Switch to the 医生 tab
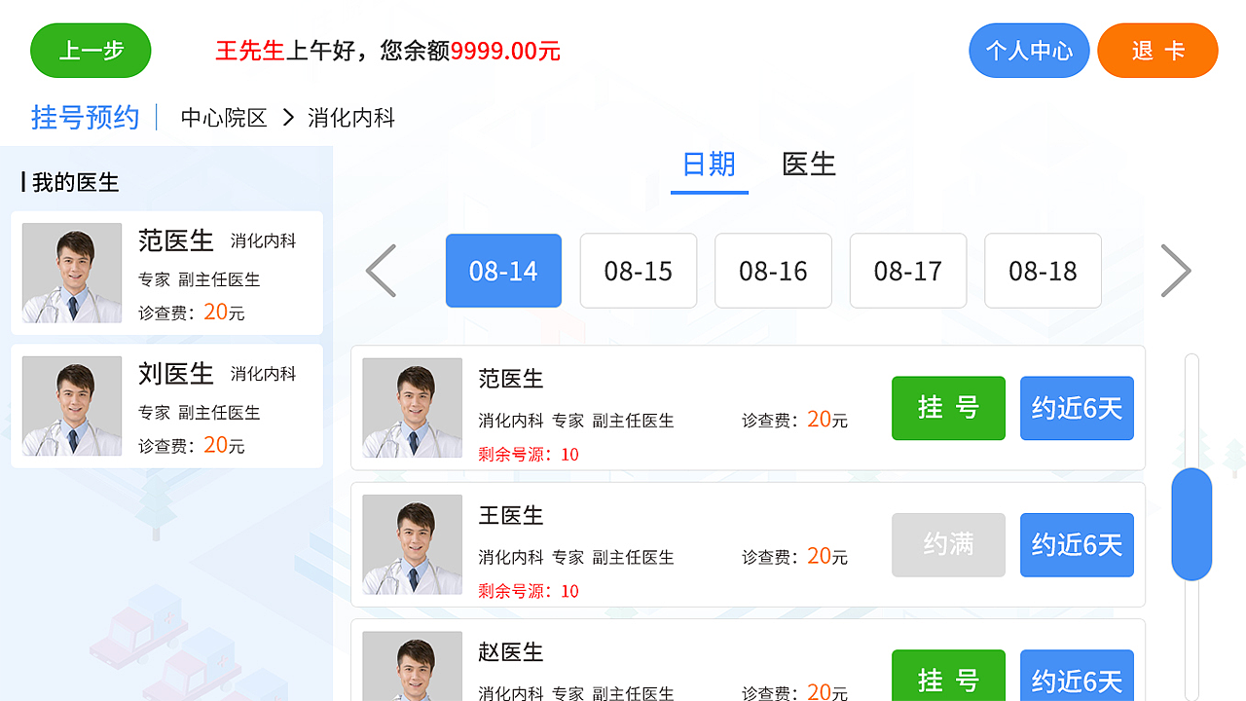This screenshot has height=701, width=1246. tap(807, 164)
